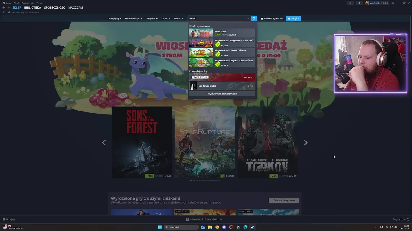Click the wishlist star icon
Image resolution: width=412 pixels, height=231 pixels.
point(262,19)
